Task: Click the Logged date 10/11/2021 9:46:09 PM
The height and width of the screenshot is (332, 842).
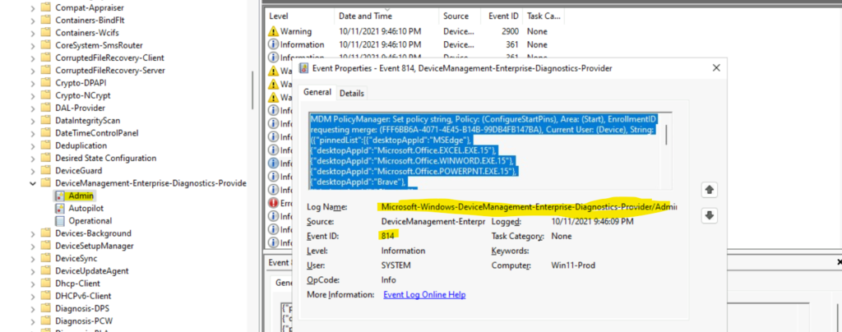Action: [x=592, y=222]
